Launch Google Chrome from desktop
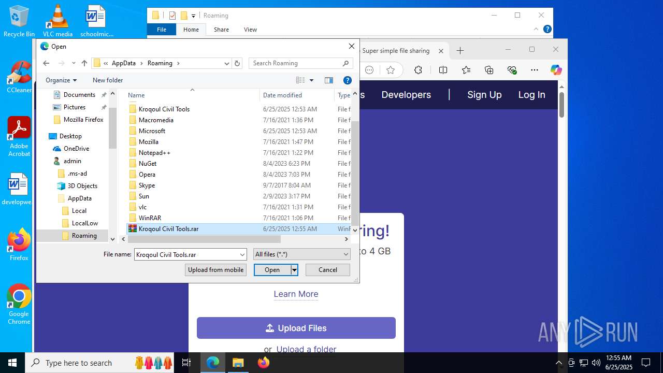Viewport: 663px width, 373px height. 19,305
